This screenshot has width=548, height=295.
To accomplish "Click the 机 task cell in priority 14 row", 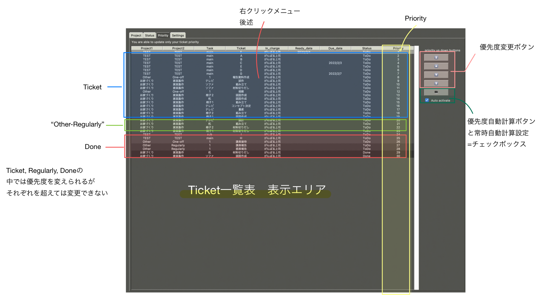I will pyautogui.click(x=210, y=99).
